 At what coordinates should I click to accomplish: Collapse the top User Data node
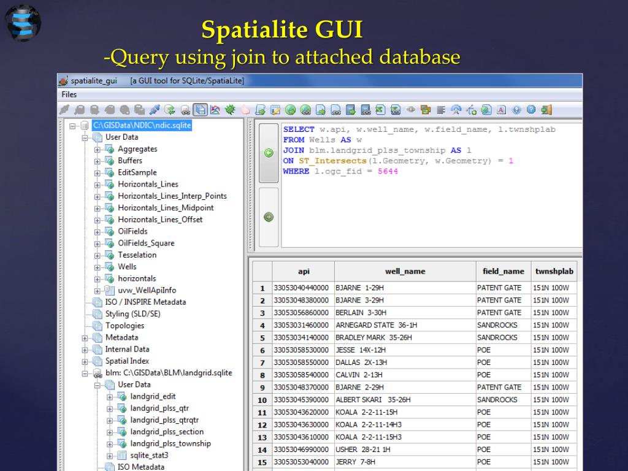[x=85, y=138]
